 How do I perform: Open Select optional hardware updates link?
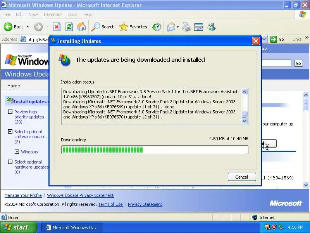click(x=31, y=167)
